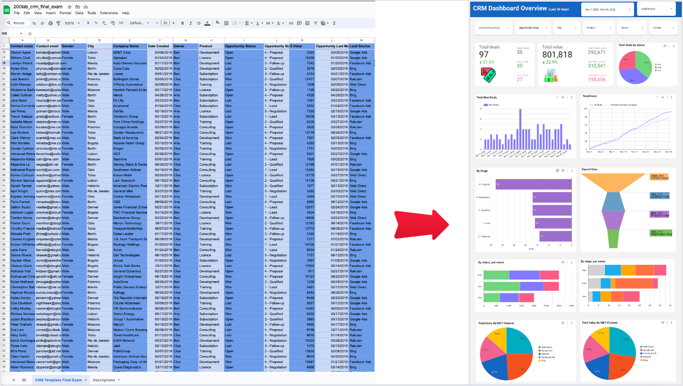
Task: Open the Lead Source filter
Action: (x=657, y=9)
